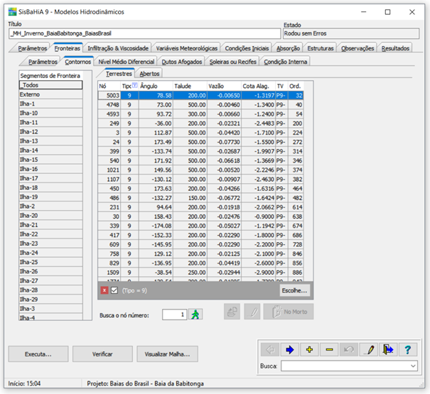Switch to the Condições Iniciais tab
This screenshot has width=430, height=394.
click(x=247, y=48)
